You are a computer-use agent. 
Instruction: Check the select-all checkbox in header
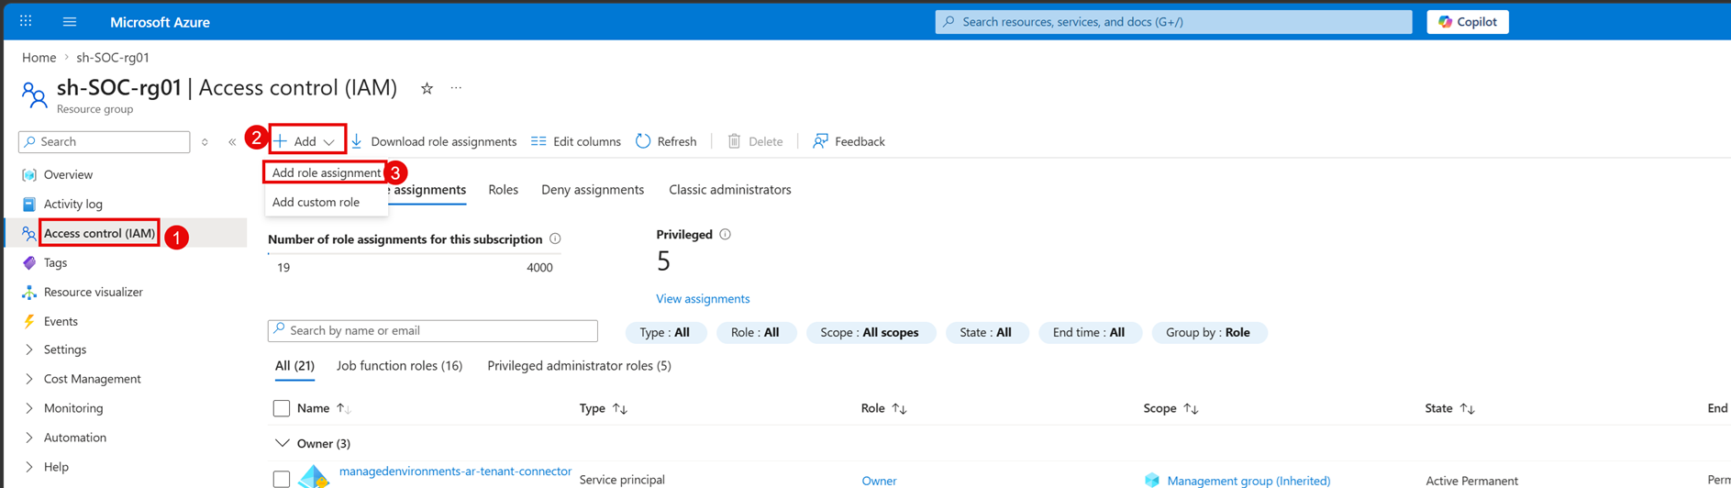pos(282,408)
